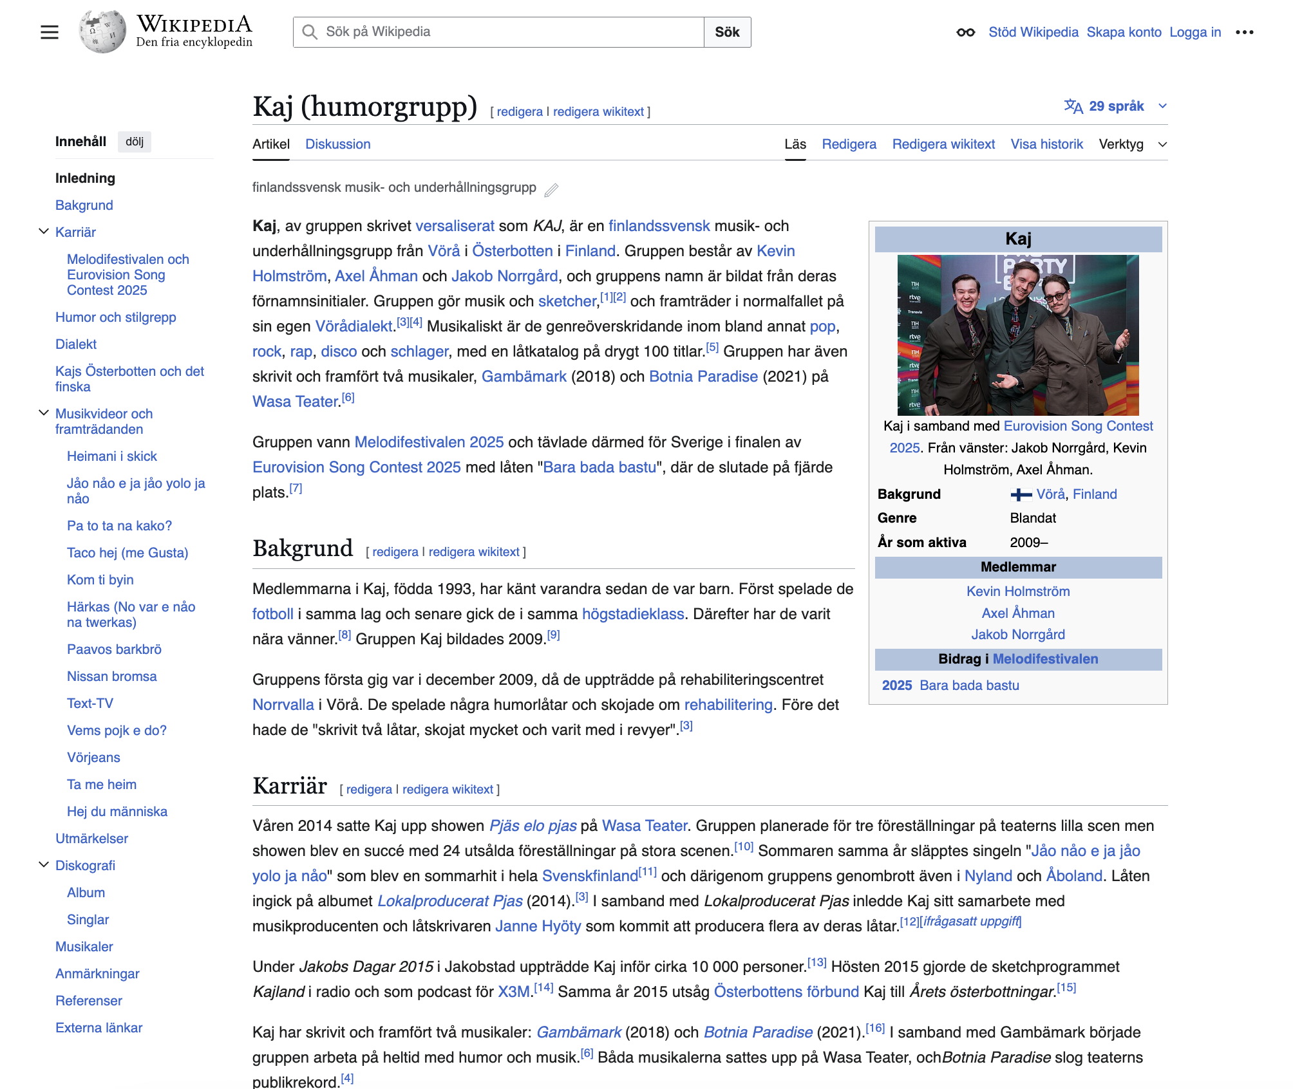Click the Wikipedia globe logo
The width and height of the screenshot is (1293, 1089).
102,32
